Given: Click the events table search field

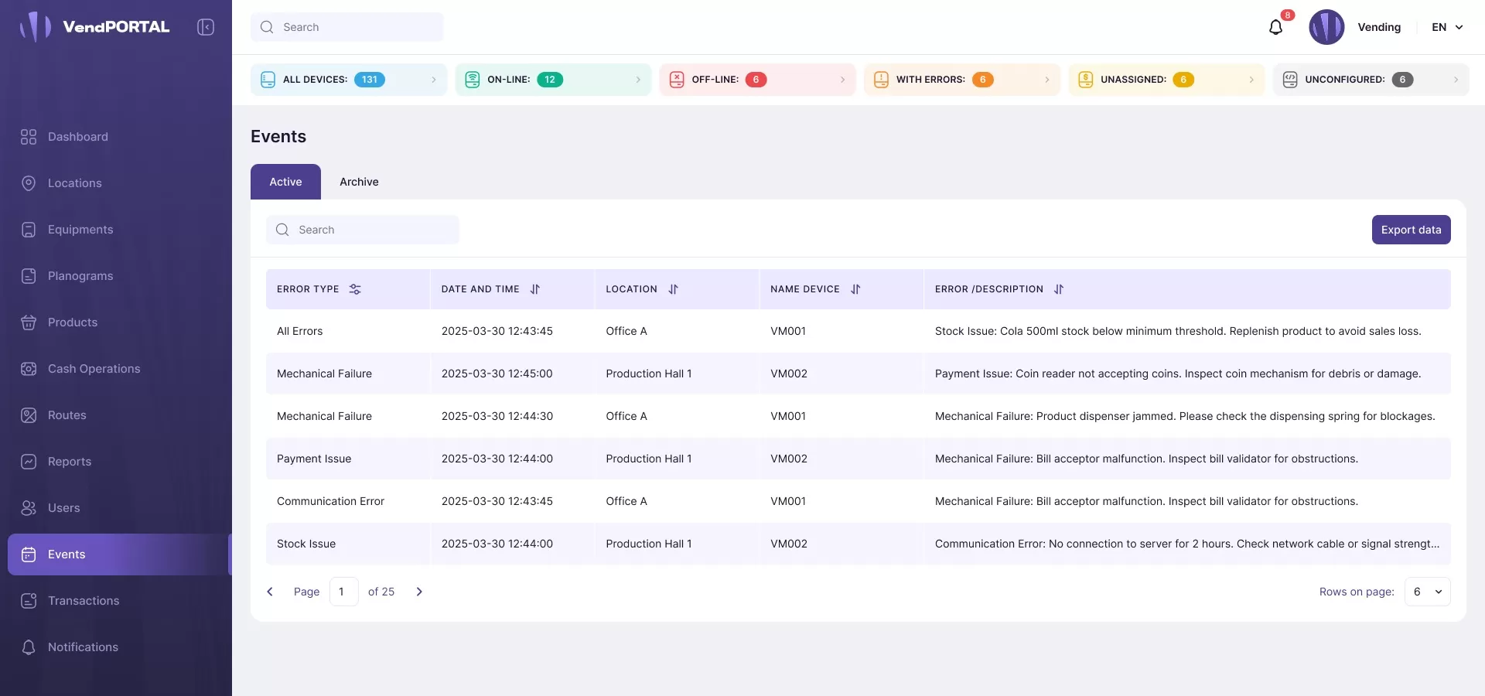Looking at the screenshot, I should [x=363, y=230].
